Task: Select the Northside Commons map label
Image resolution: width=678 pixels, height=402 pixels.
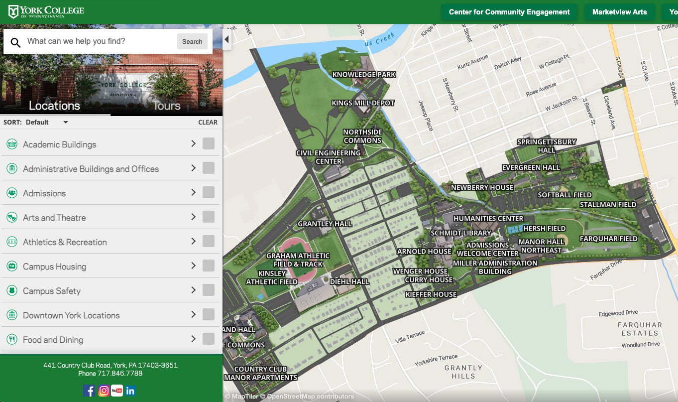Action: (362, 136)
